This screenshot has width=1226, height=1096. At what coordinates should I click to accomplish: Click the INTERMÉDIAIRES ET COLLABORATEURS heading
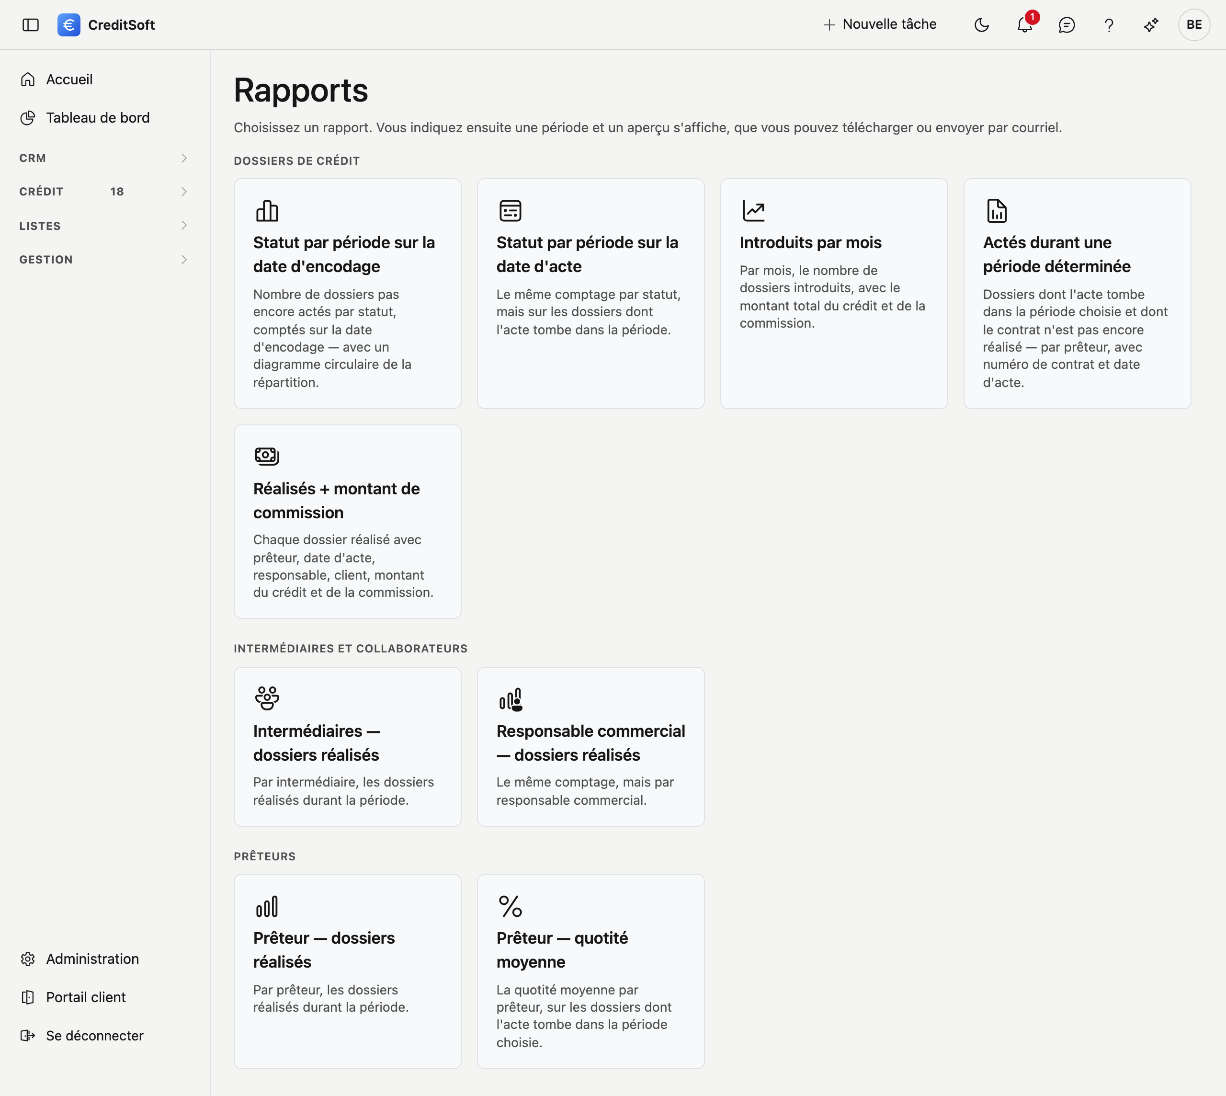click(351, 649)
